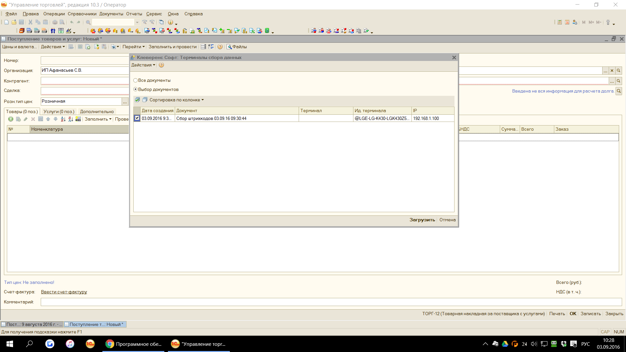This screenshot has width=626, height=352.
Task: Click the sort descending icon in goods toolbar
Action: click(x=71, y=119)
